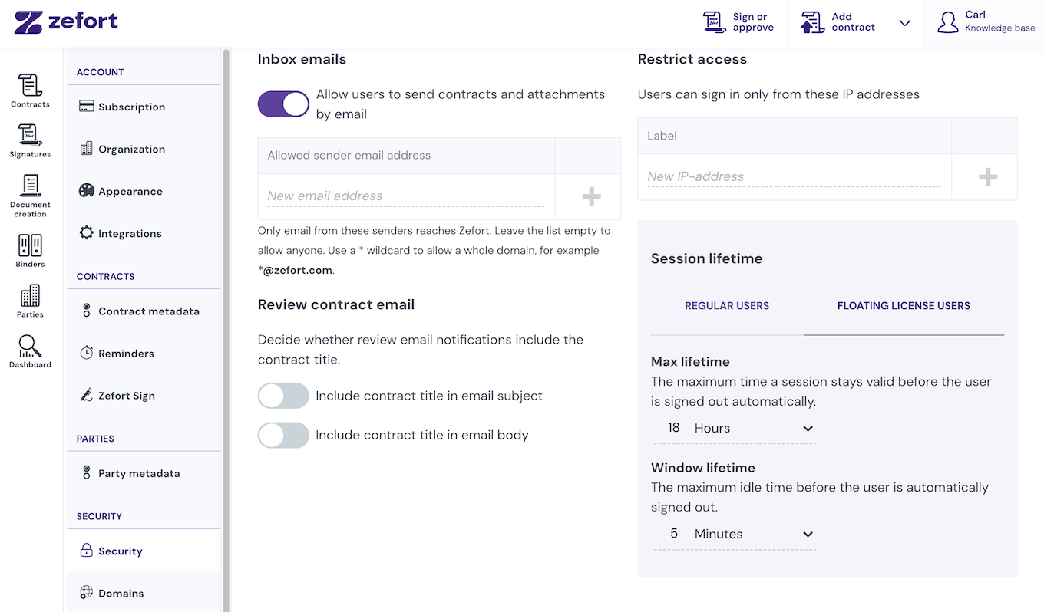Image resolution: width=1044 pixels, height=612 pixels.
Task: Select the Appearance palette icon
Action: pyautogui.click(x=87, y=191)
